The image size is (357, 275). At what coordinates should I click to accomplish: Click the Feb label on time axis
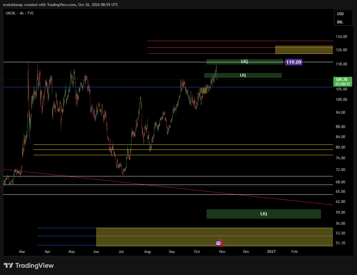point(295,252)
